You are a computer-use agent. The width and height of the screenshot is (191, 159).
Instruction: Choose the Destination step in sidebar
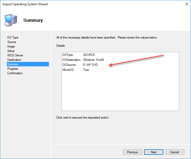[x=14, y=60]
